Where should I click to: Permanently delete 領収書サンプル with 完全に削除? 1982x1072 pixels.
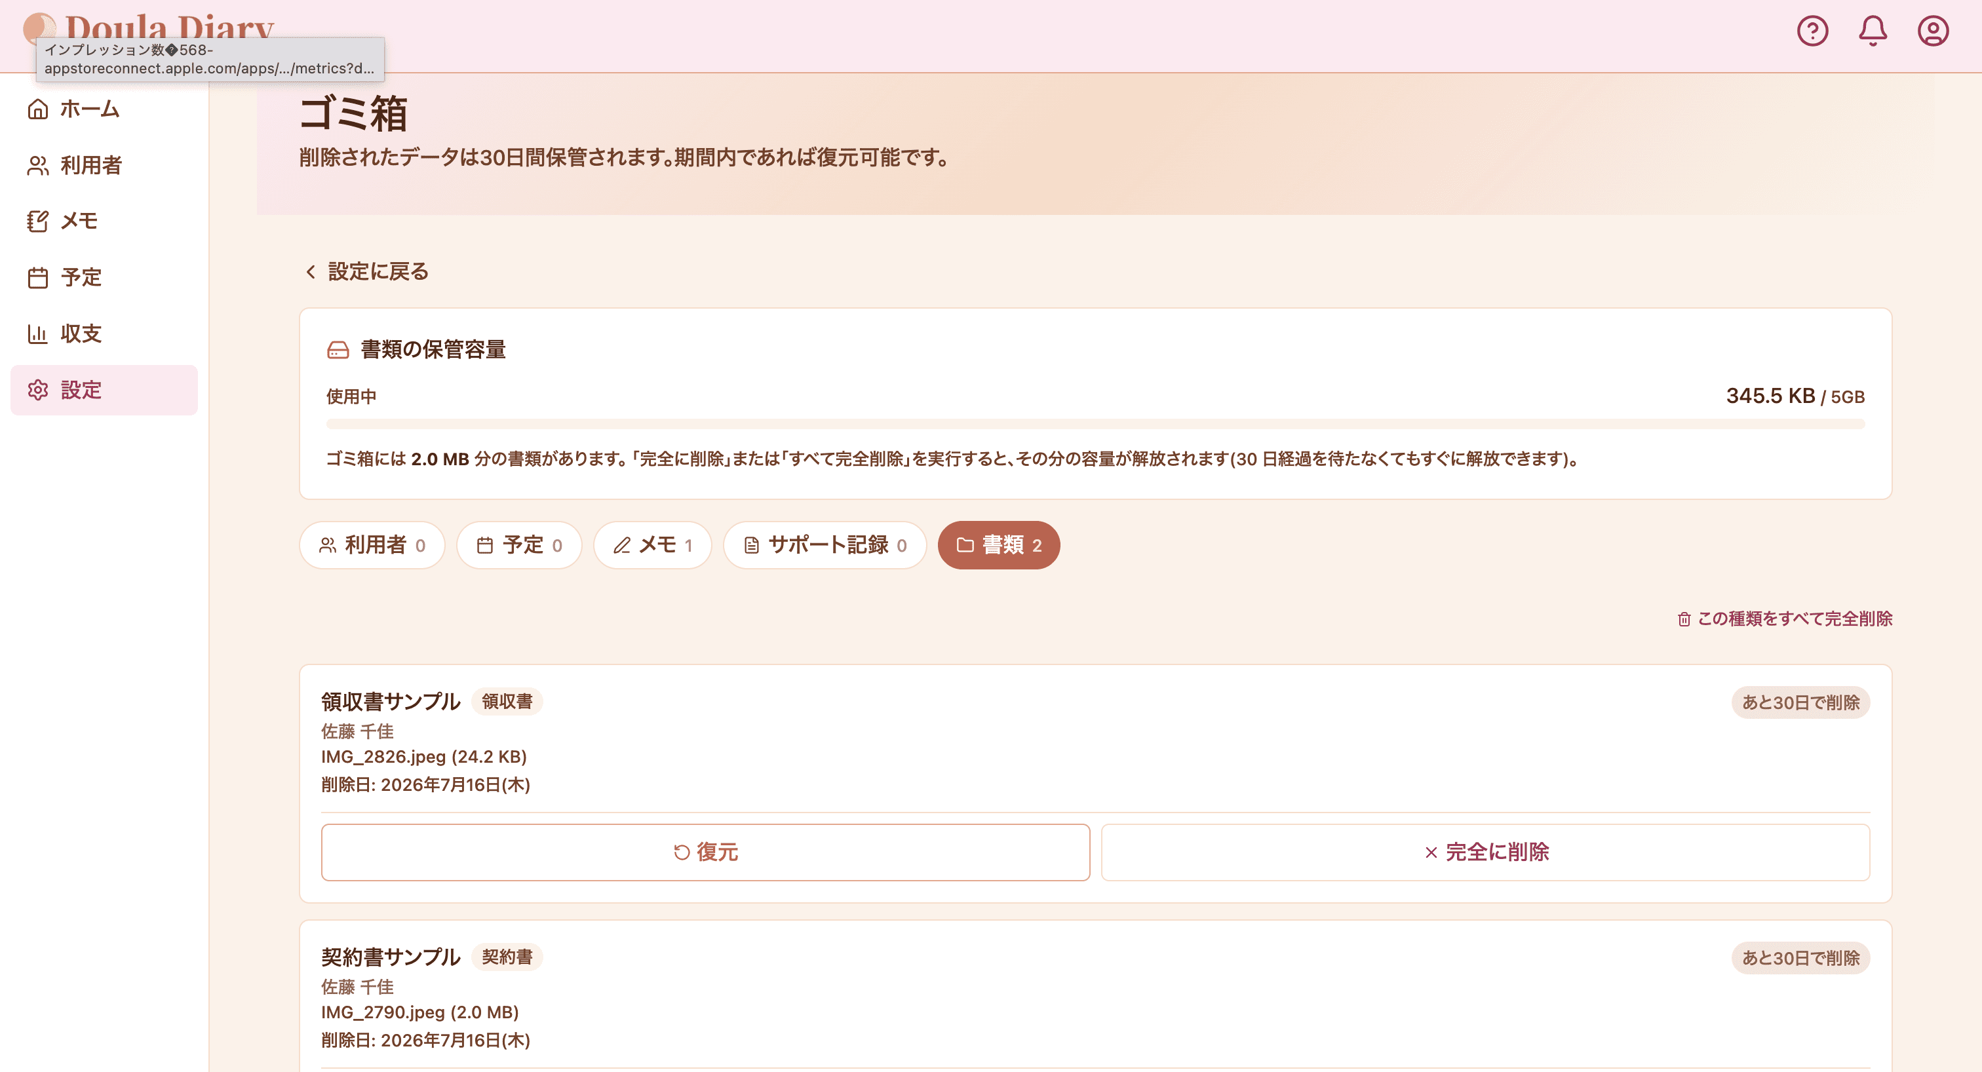pos(1485,852)
